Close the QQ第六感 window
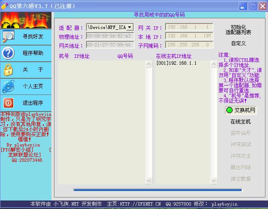268x209 pixels. click(262, 6)
